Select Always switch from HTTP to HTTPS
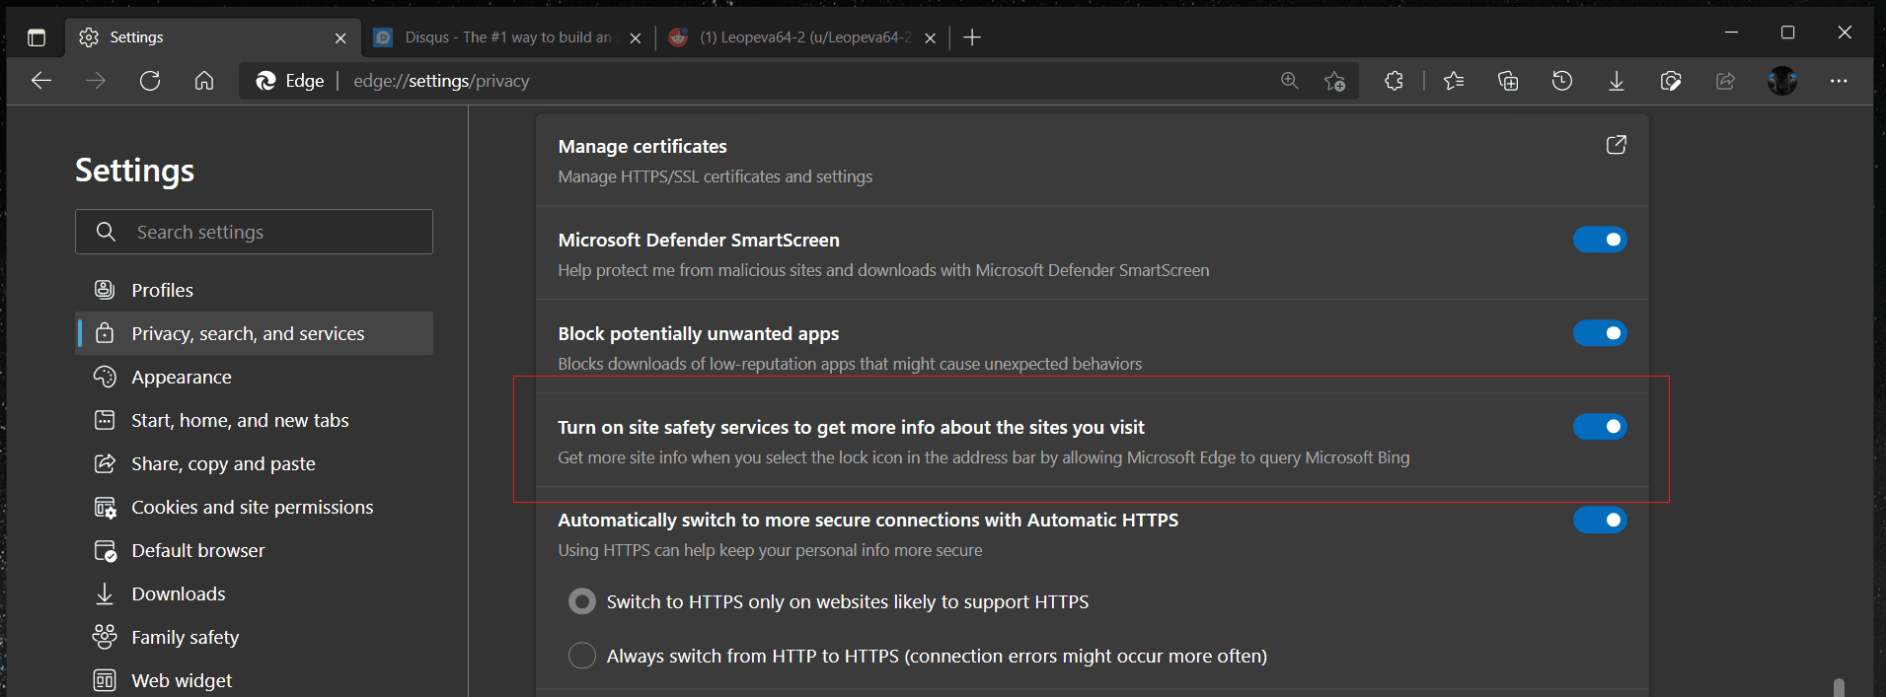This screenshot has height=697, width=1886. 582,656
